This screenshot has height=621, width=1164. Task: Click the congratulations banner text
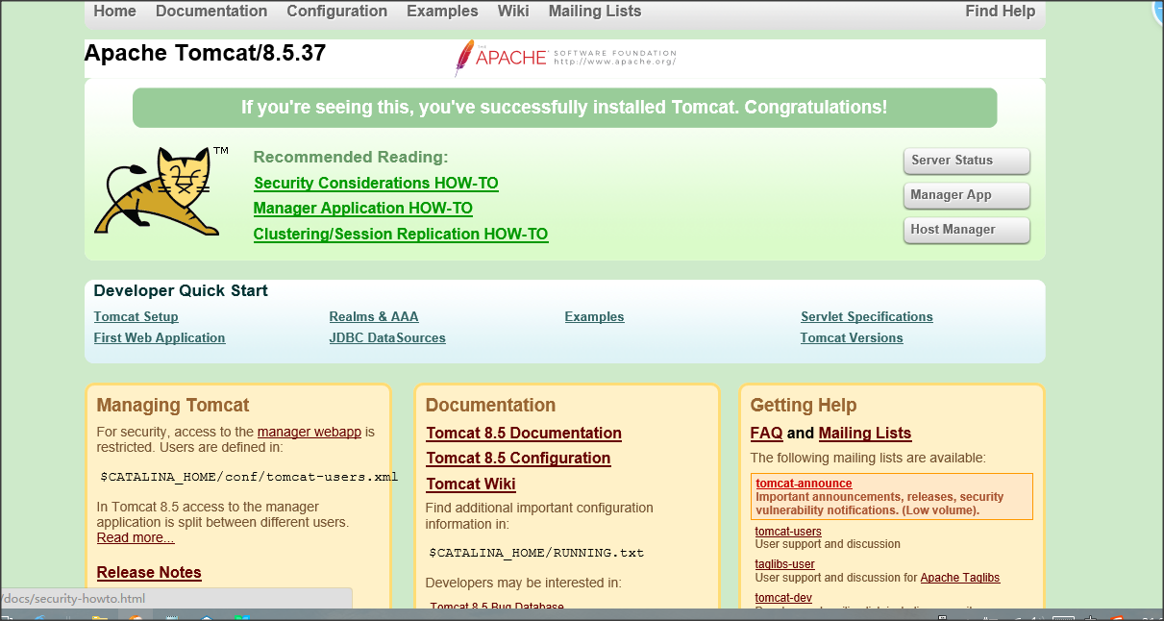point(564,108)
